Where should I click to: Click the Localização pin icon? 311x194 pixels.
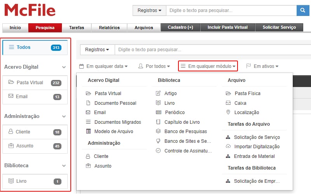tap(228, 113)
